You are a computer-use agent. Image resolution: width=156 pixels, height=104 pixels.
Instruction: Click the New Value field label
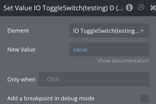pos(21,49)
